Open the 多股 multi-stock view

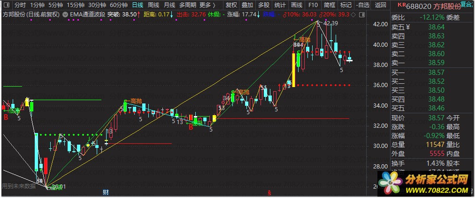[x=264, y=5]
